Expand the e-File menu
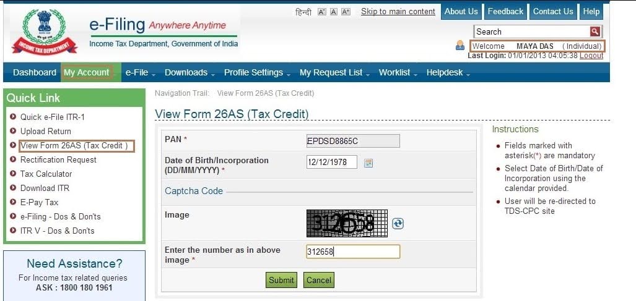 click(141, 73)
